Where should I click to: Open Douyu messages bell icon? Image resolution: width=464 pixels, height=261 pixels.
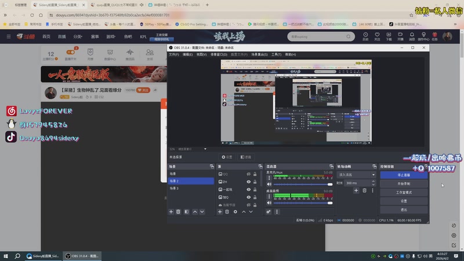(x=412, y=37)
